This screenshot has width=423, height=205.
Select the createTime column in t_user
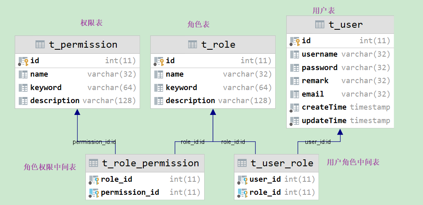tap(324, 107)
